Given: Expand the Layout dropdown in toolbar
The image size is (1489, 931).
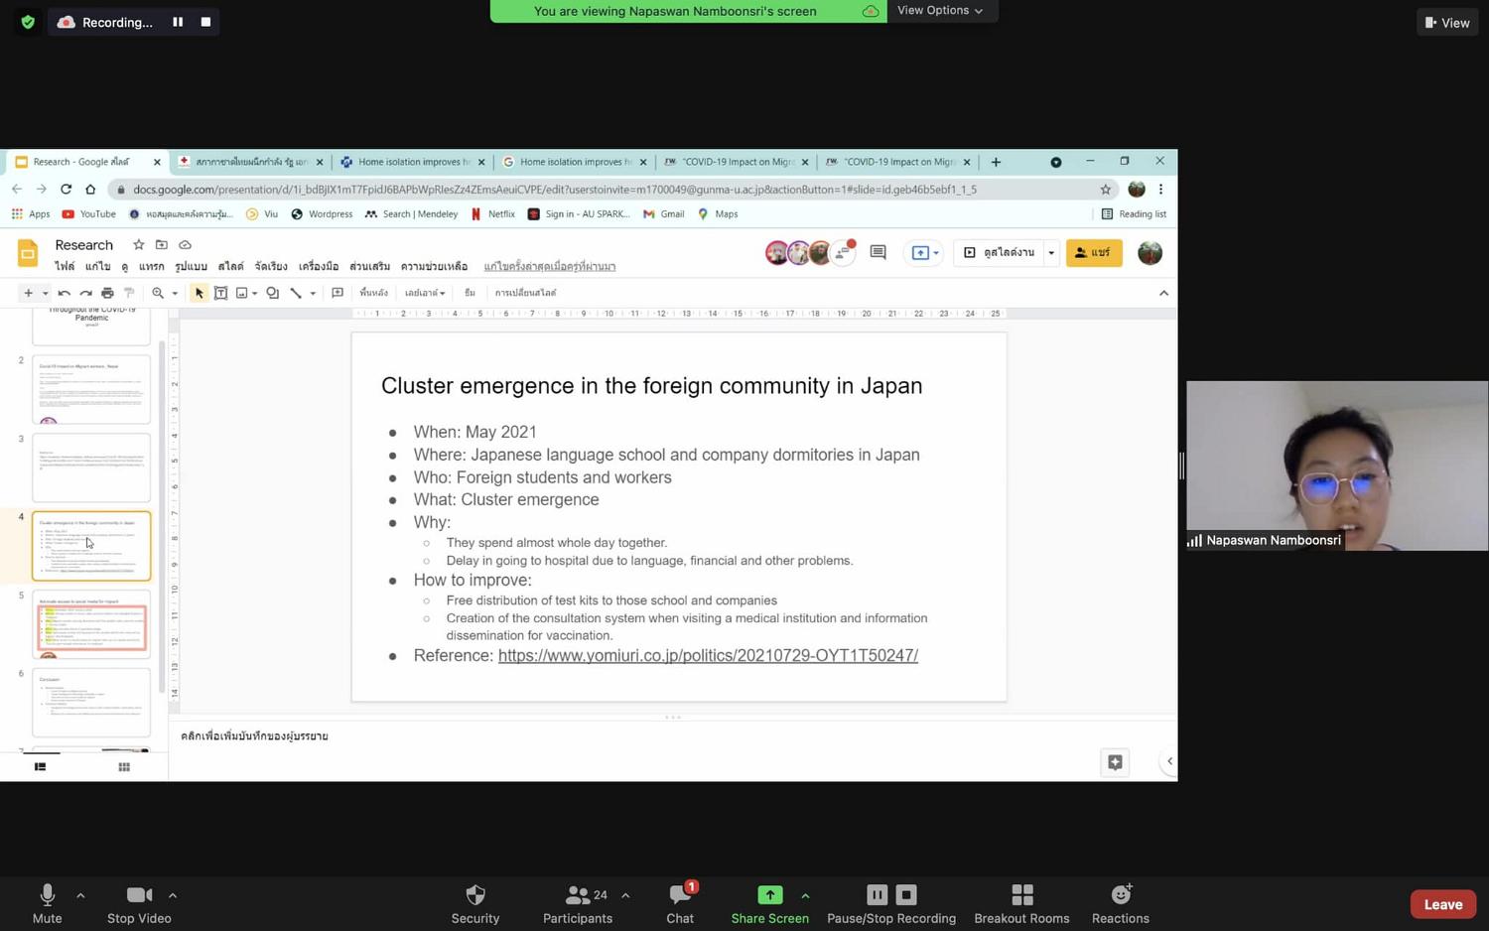Looking at the screenshot, I should pos(425,293).
